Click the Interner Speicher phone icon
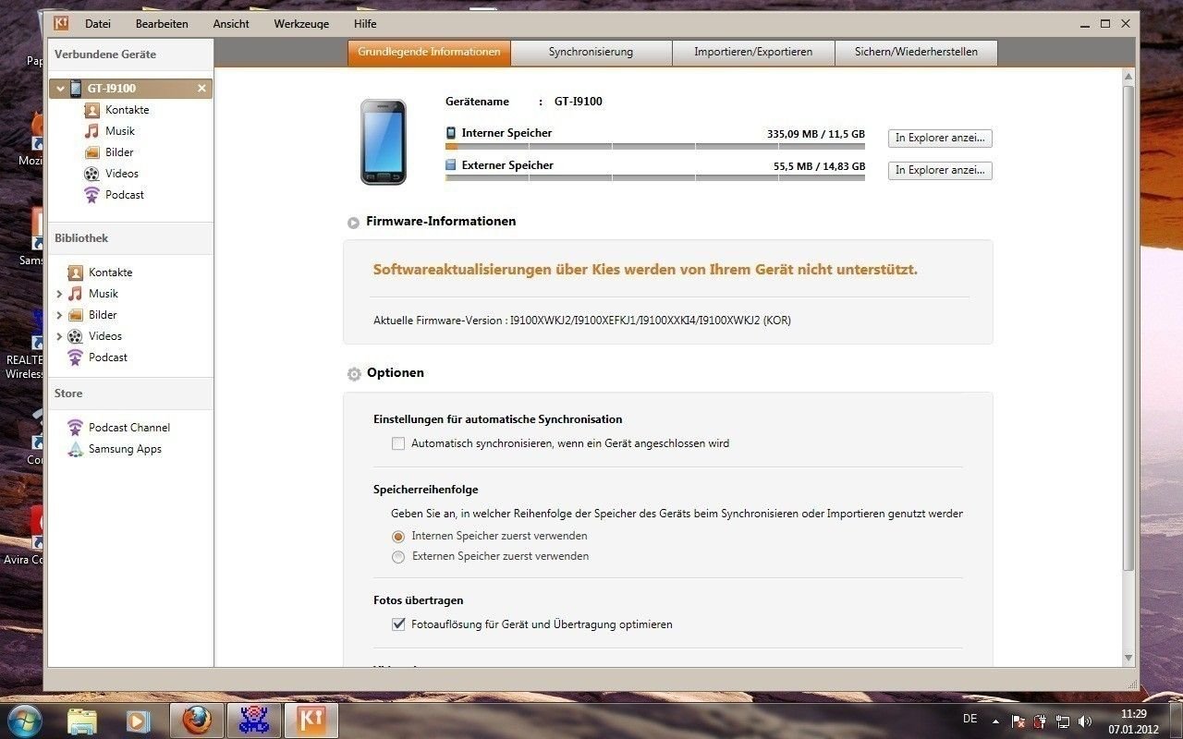 point(451,133)
